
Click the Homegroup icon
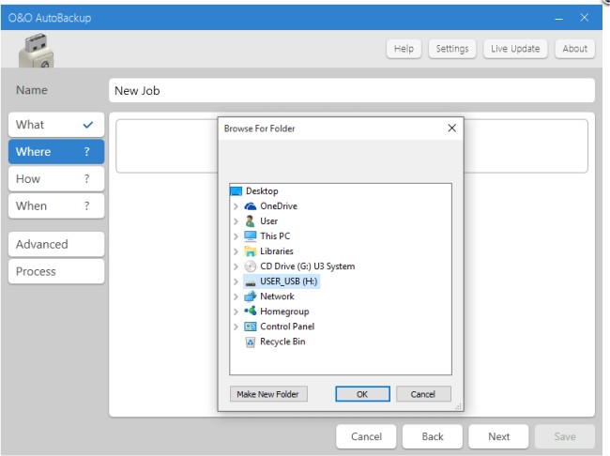[251, 312]
